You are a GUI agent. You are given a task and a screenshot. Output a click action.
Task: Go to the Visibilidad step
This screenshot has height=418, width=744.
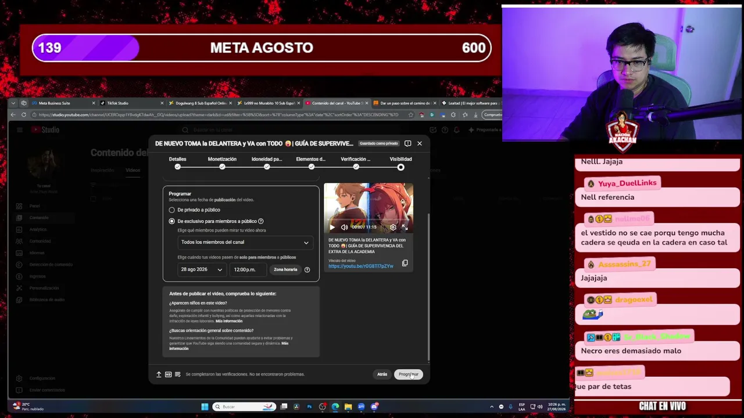(x=400, y=163)
